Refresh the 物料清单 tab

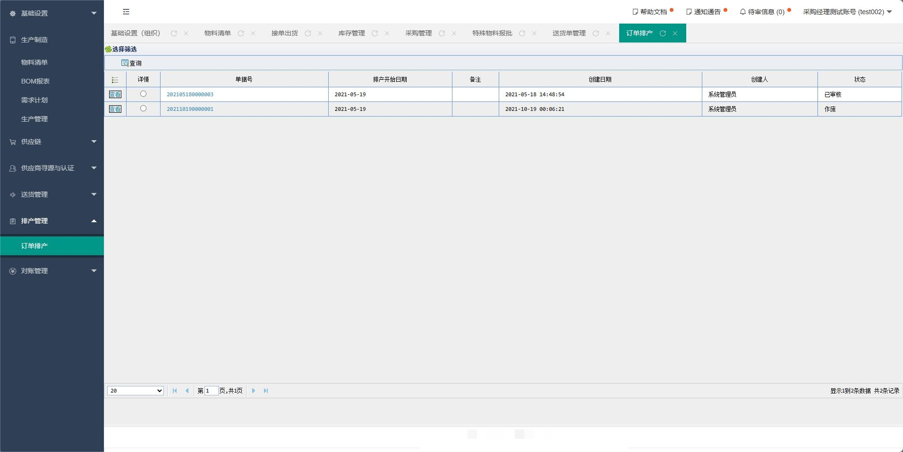click(x=241, y=33)
